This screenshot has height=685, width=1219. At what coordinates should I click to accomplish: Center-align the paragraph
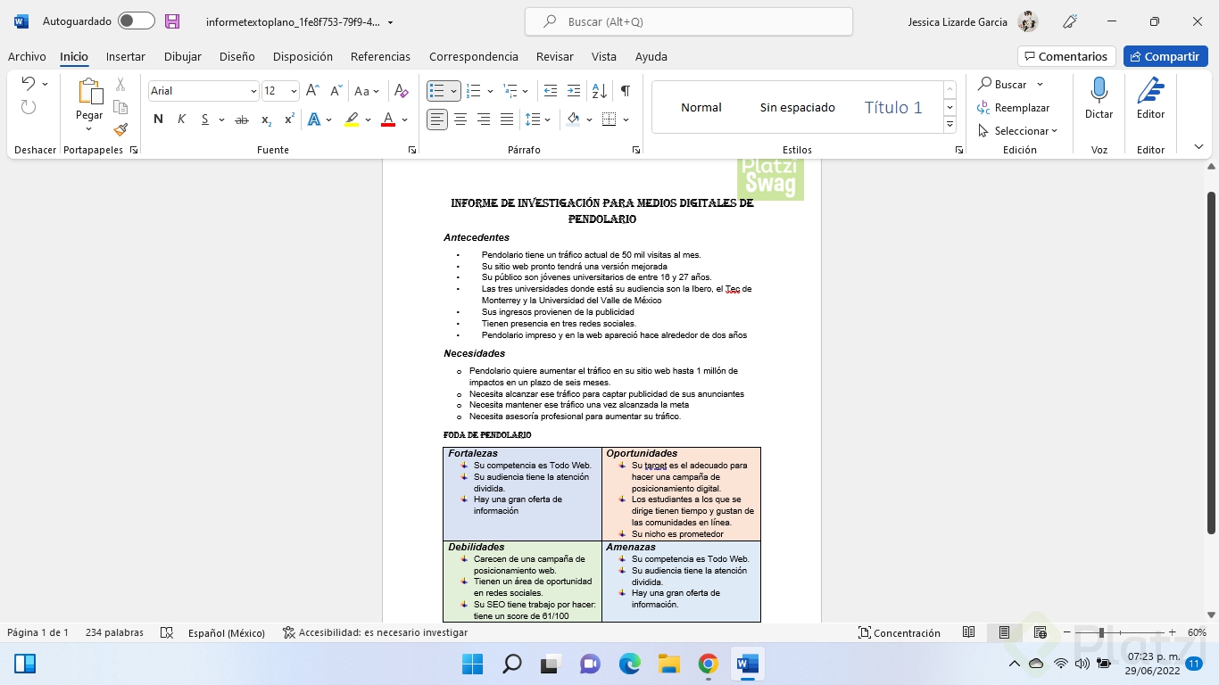tap(460, 120)
